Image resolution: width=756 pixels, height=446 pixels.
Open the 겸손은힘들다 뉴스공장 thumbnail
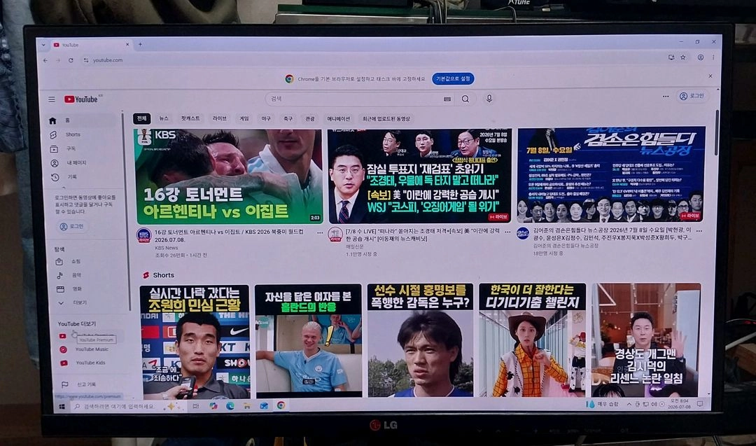tap(611, 174)
